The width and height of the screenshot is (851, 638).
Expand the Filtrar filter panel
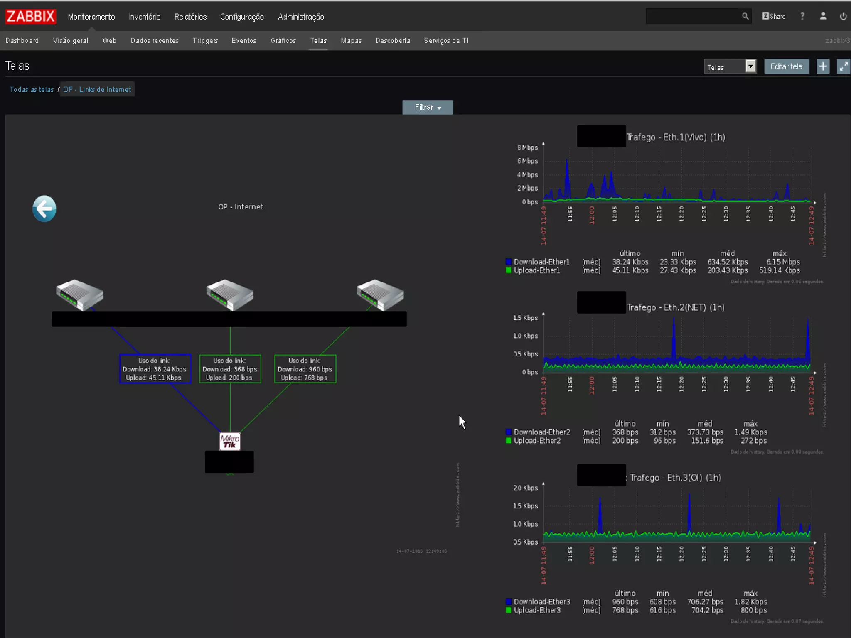pos(428,107)
